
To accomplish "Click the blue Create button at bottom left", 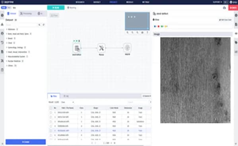I will [26, 142].
